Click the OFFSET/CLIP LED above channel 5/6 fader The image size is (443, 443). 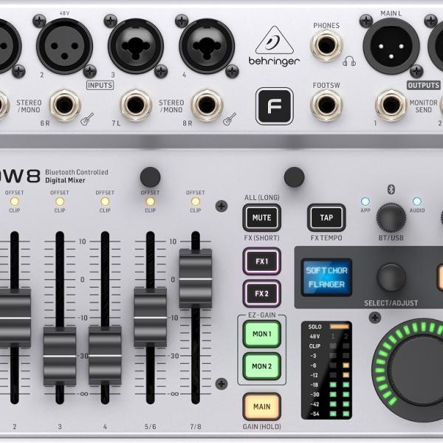pos(150,202)
